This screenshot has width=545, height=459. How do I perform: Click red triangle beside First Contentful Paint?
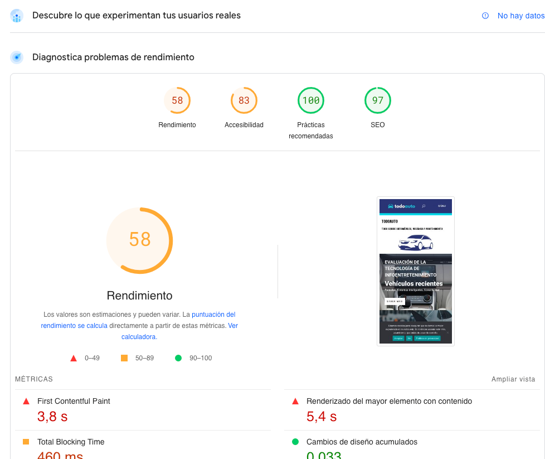[26, 401]
